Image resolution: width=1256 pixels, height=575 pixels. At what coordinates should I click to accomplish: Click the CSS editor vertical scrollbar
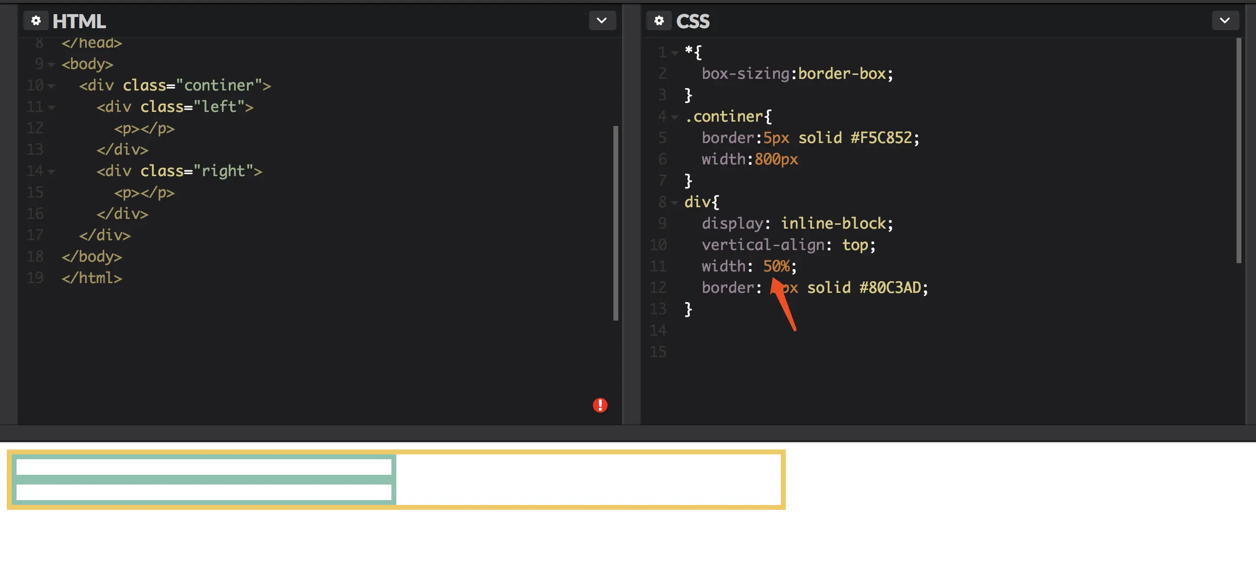(1238, 150)
